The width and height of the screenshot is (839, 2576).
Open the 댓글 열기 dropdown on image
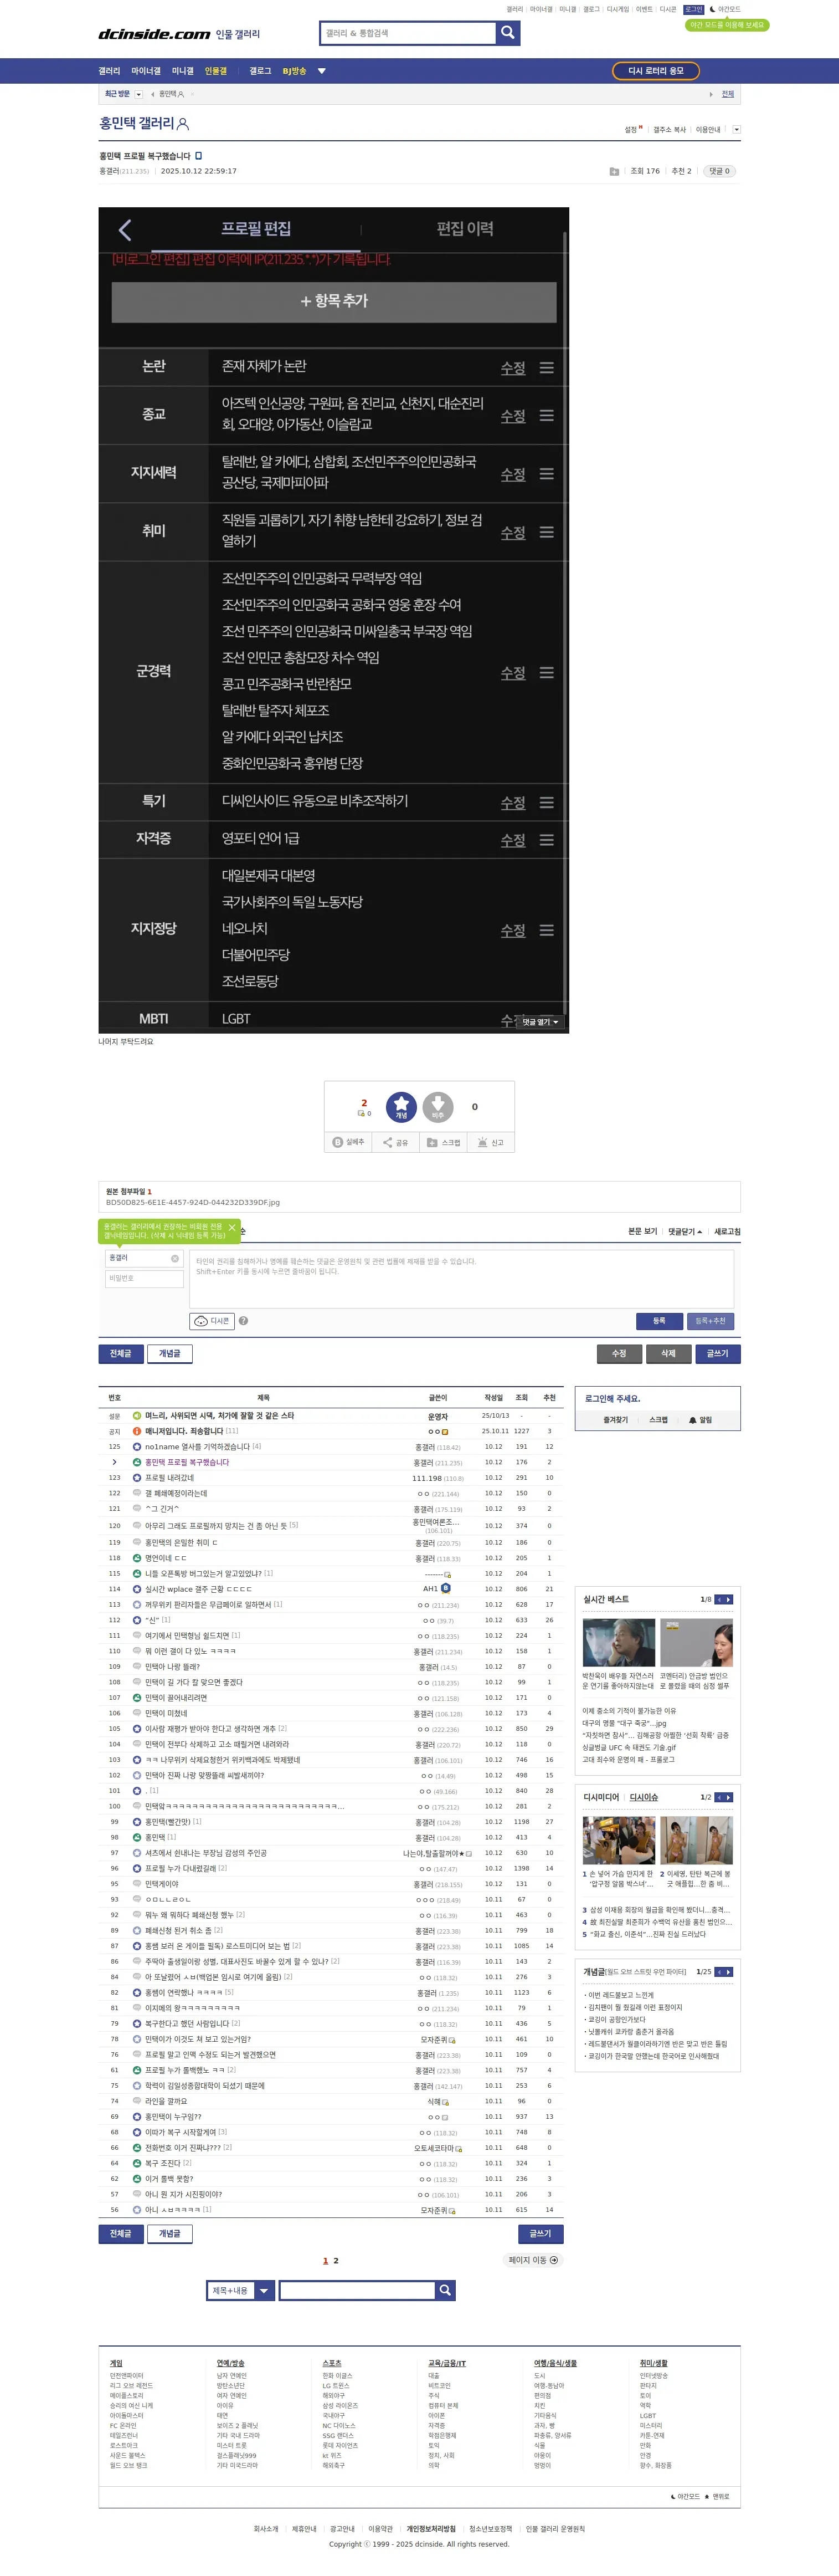(541, 1022)
